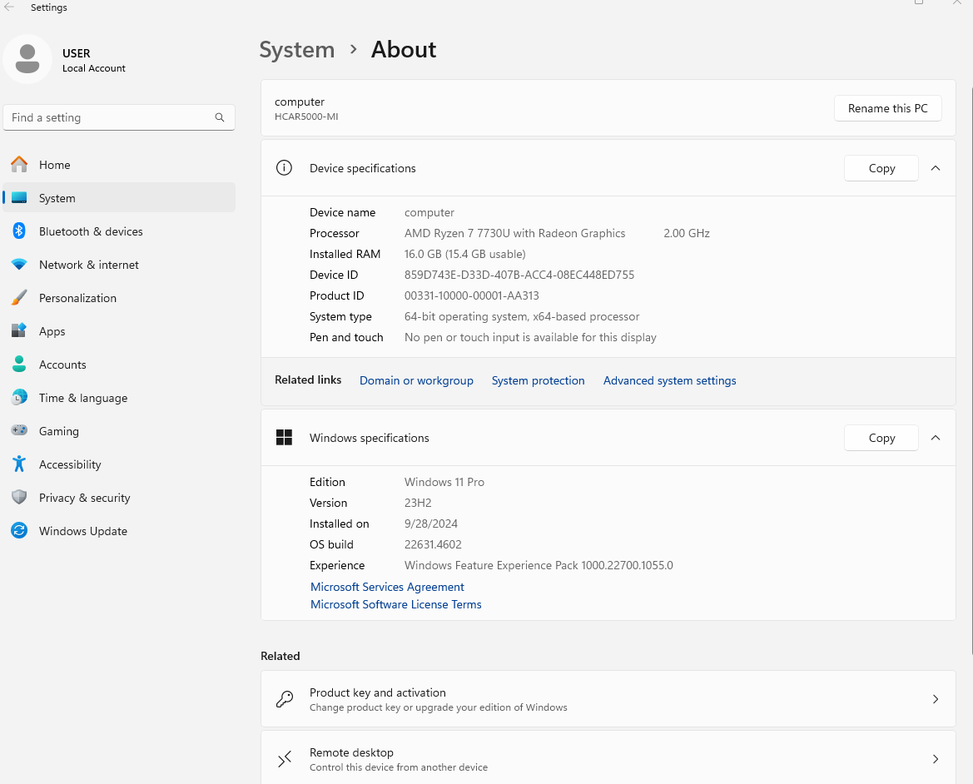
Task: Click the Edition value Windows 11 Pro
Action: tap(444, 482)
